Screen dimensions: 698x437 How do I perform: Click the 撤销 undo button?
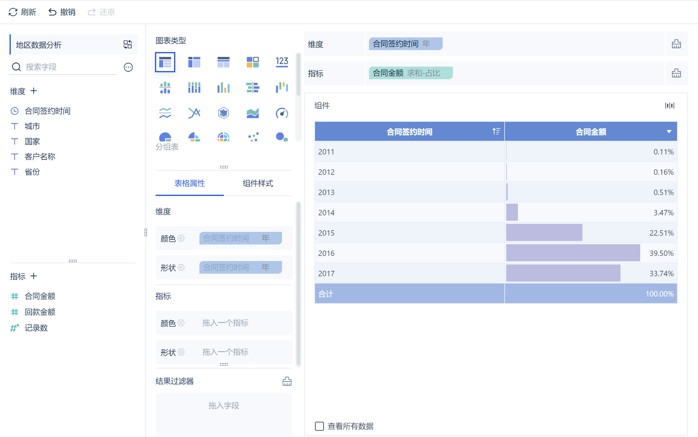(x=62, y=12)
